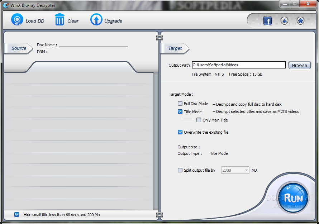
Task: Click 'DRM :' label
Action: click(x=42, y=52)
